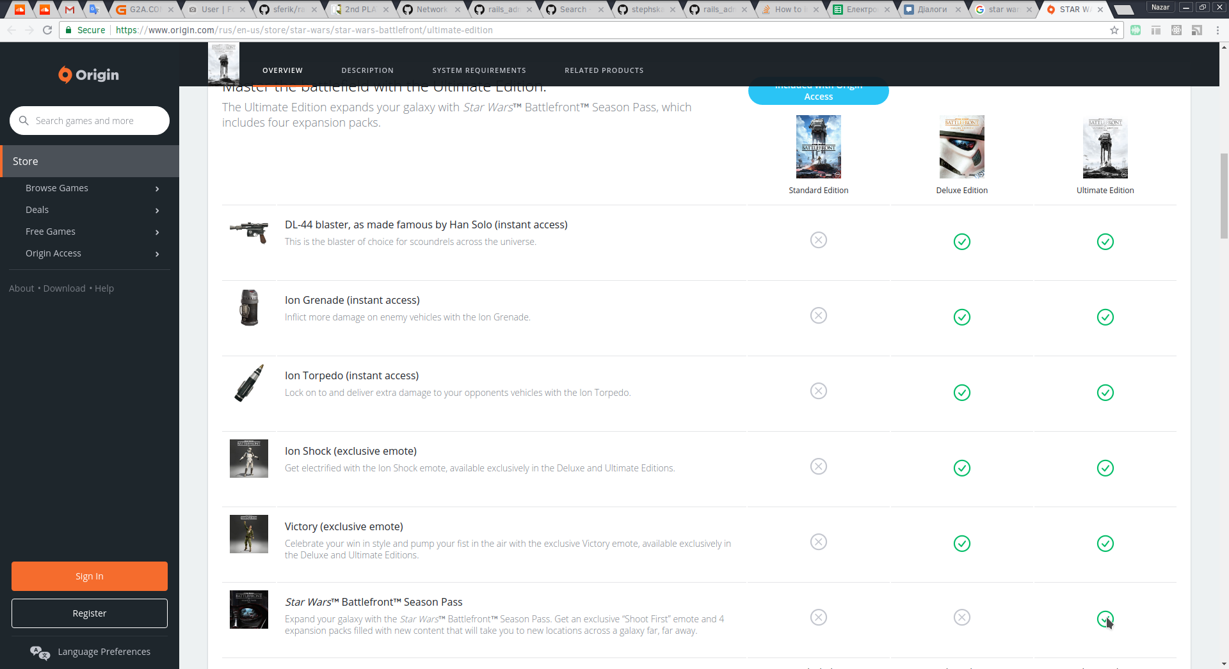Click the page vertical scrollbar thumb
This screenshot has width=1229, height=669.
coord(1224,196)
